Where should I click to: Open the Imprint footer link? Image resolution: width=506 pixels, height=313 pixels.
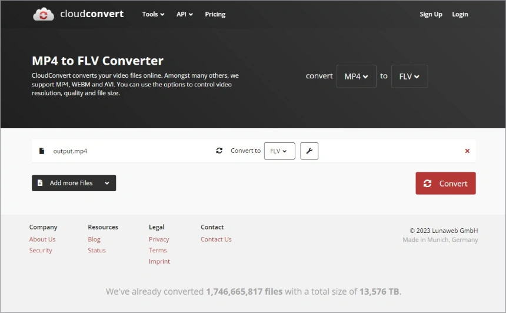click(159, 261)
